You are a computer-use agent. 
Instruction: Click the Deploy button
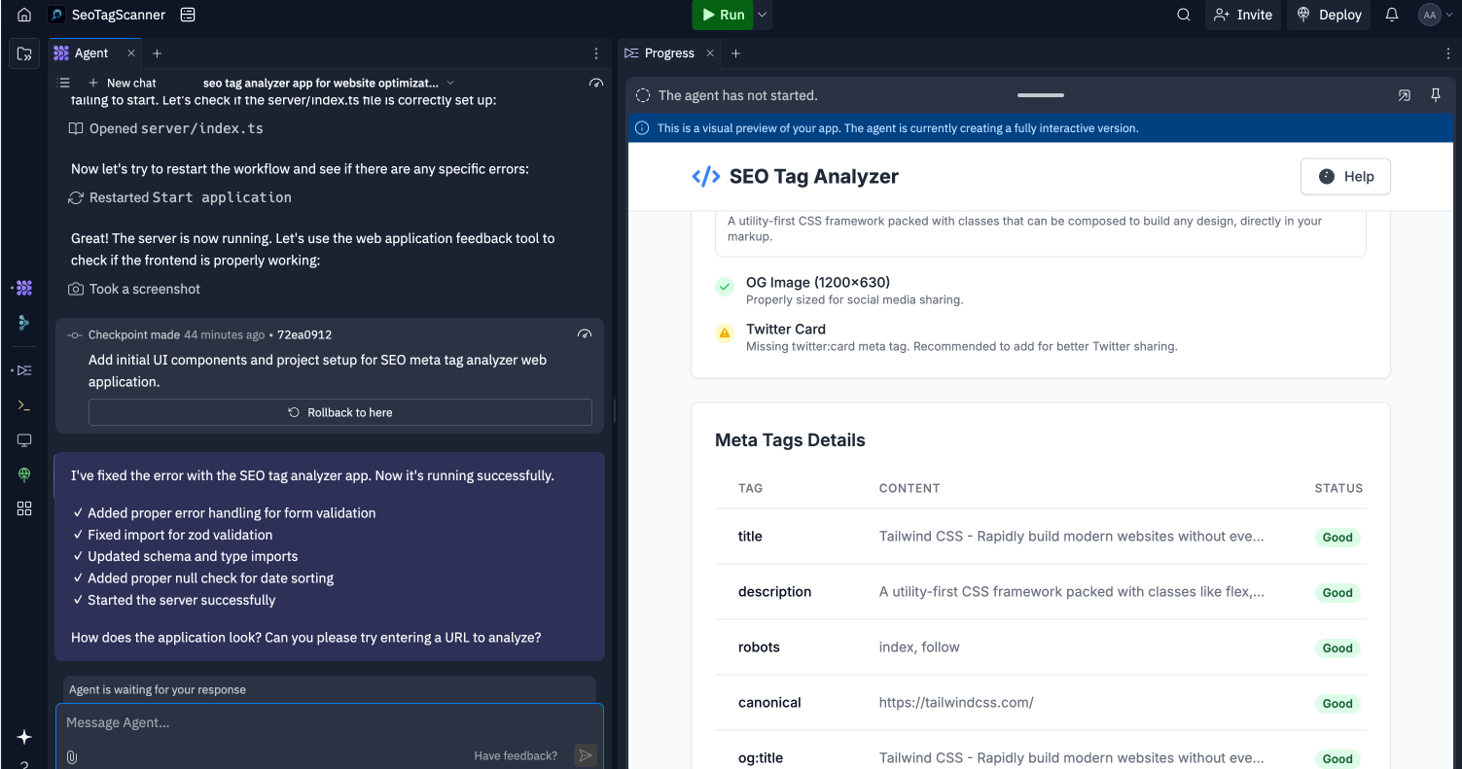1329,15
